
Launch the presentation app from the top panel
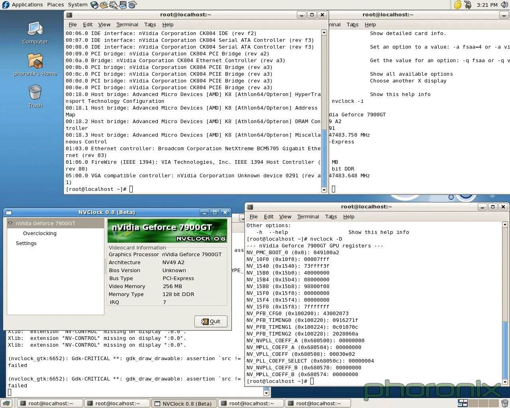coord(123,5)
